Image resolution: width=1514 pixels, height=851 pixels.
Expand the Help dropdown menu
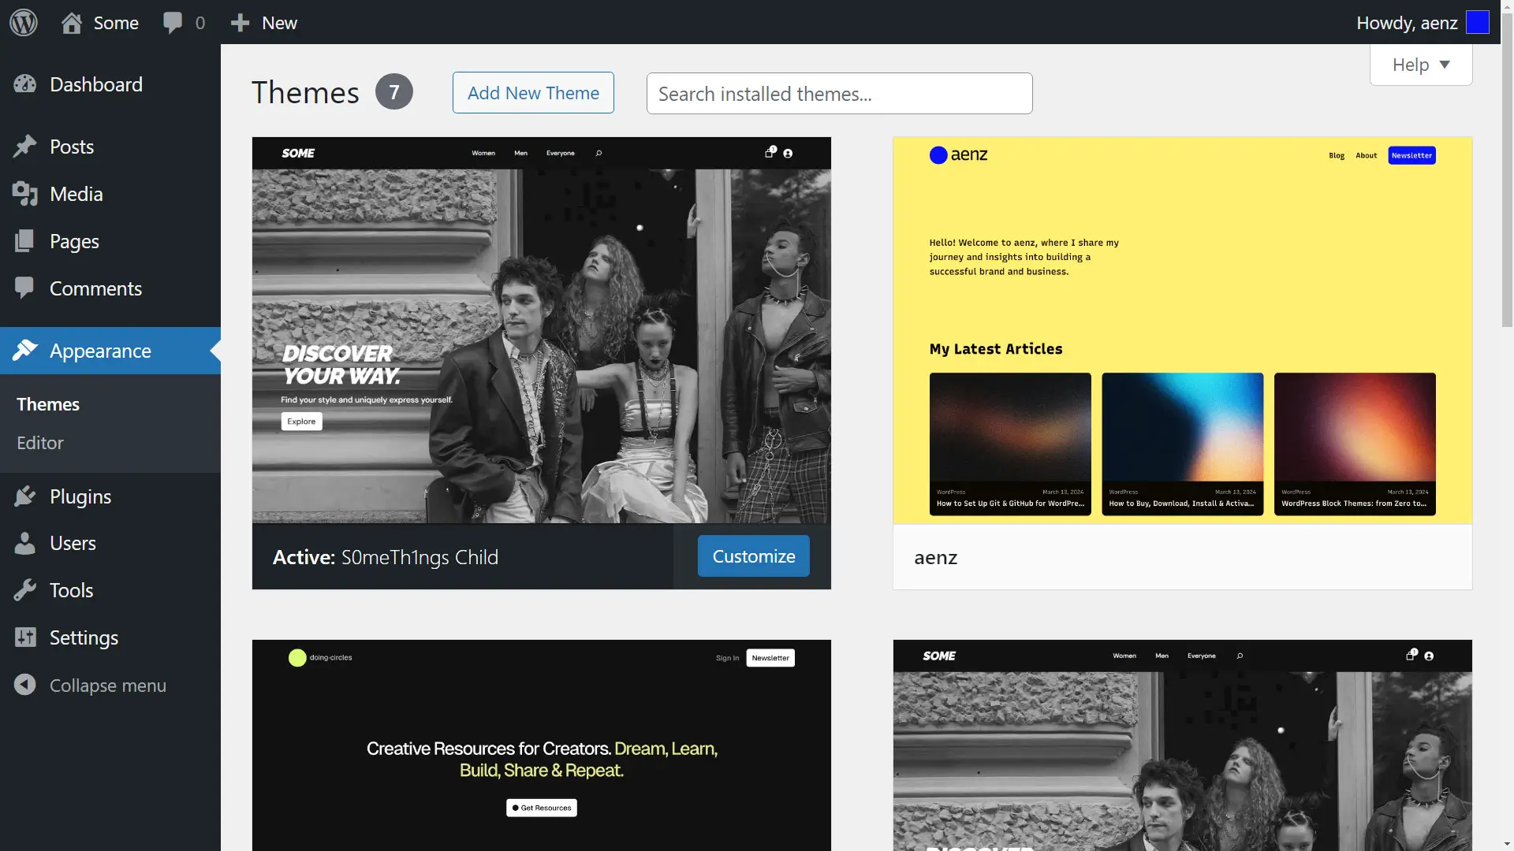[1420, 63]
